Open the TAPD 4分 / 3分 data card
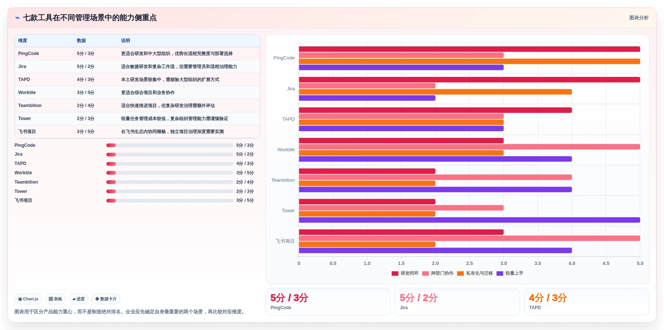The height and width of the screenshot is (330, 664). (x=587, y=302)
